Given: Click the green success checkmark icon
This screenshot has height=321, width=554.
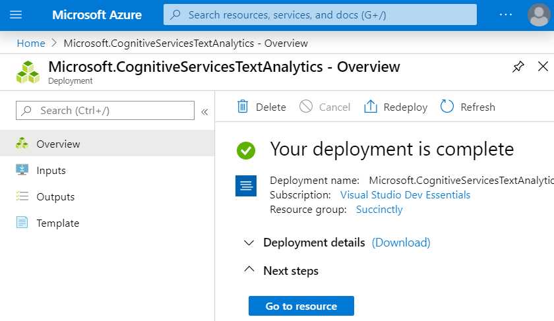Looking at the screenshot, I should (x=246, y=150).
